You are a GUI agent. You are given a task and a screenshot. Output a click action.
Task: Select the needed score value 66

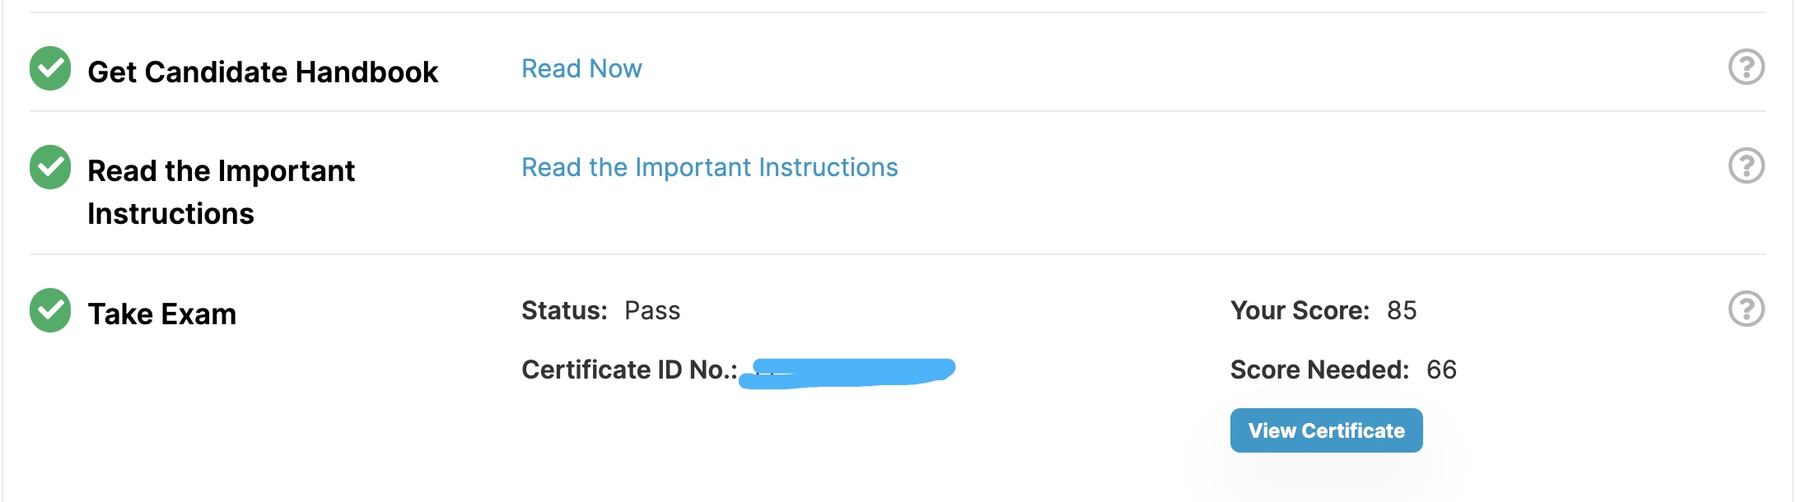[1441, 370]
